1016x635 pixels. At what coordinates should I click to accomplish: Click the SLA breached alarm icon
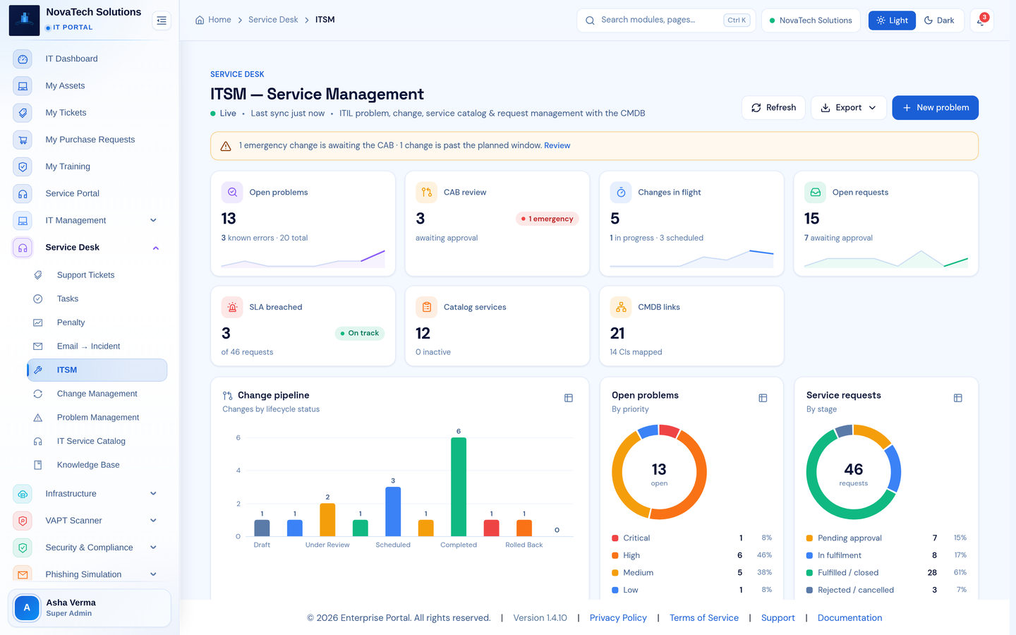[x=232, y=307]
